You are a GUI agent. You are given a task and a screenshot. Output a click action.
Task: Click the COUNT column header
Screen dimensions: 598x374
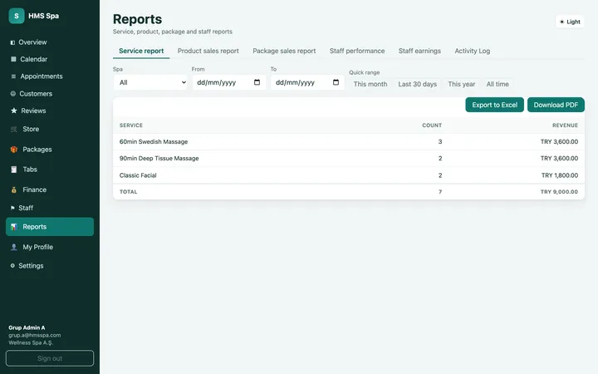pos(432,125)
